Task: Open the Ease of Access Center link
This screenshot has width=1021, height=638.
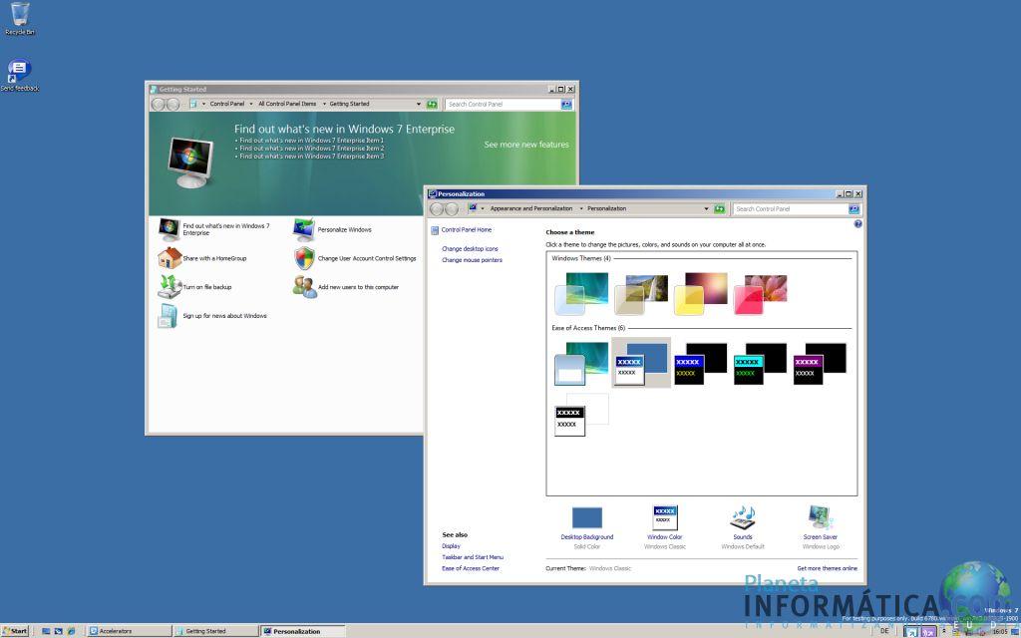Action: coord(471,568)
